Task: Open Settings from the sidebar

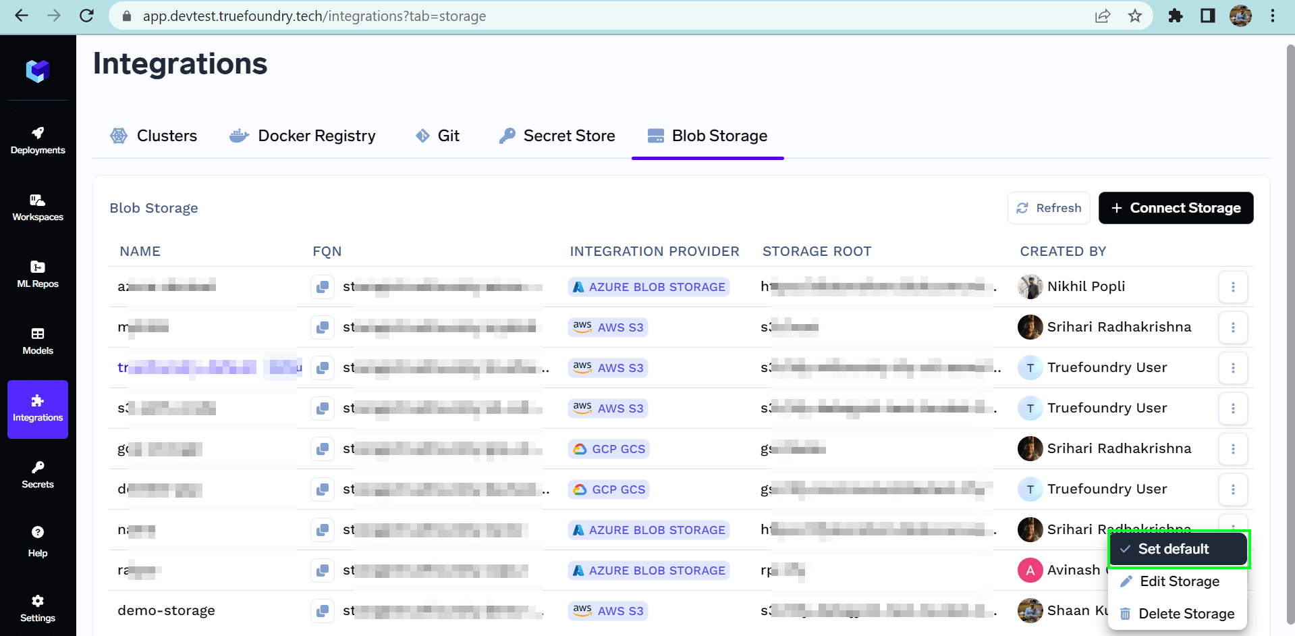Action: click(38, 608)
